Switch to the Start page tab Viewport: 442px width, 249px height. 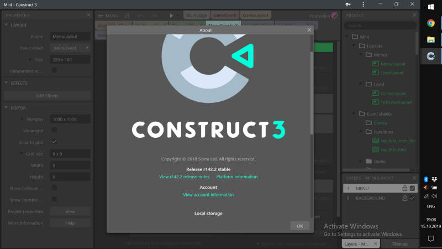point(197,15)
